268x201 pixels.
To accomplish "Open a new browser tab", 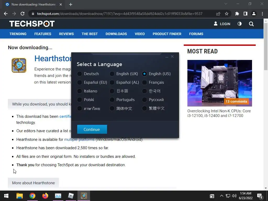I will click(71, 4).
